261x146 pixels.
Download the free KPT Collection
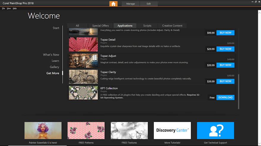tap(225, 97)
